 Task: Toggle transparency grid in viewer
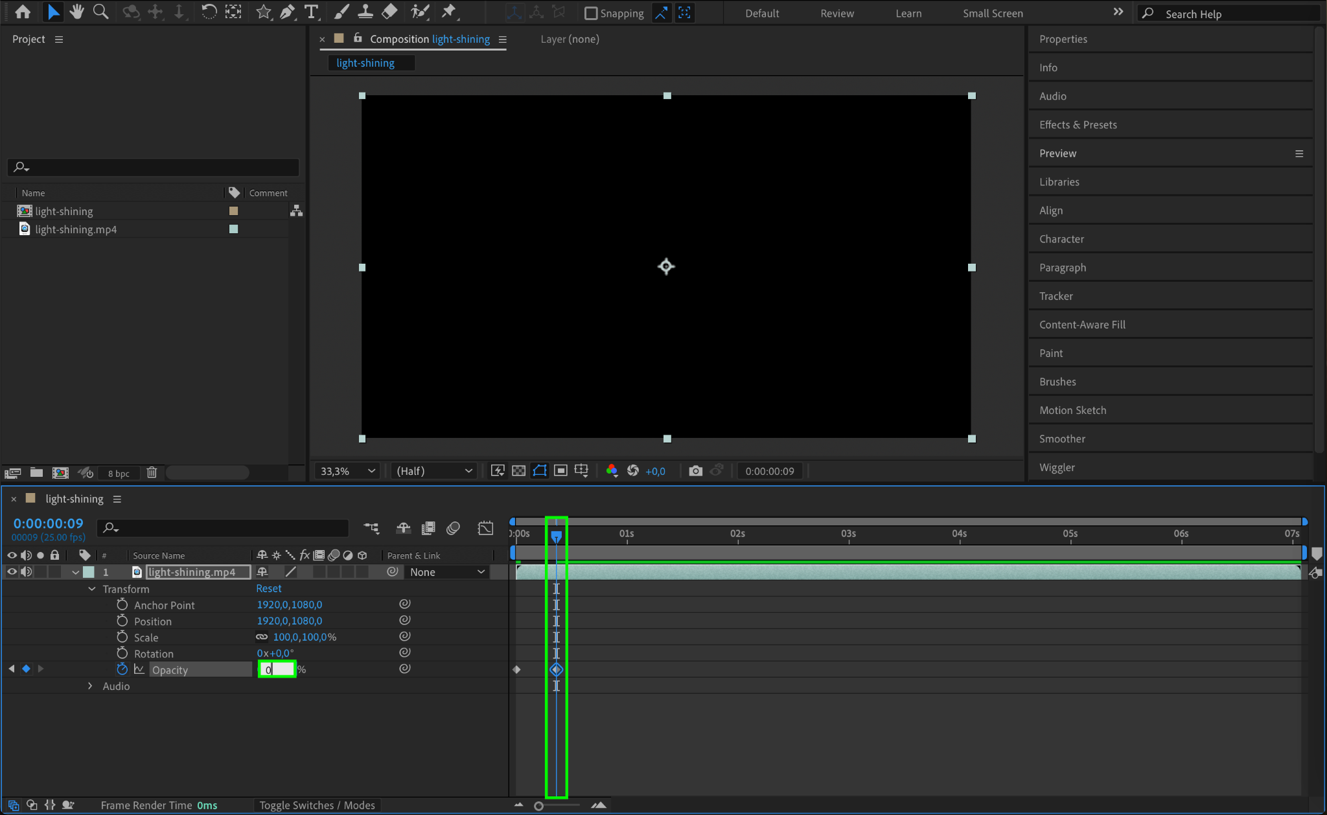coord(518,471)
